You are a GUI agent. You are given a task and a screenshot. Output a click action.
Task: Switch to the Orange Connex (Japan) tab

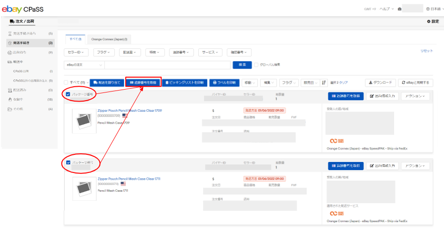[108, 38]
